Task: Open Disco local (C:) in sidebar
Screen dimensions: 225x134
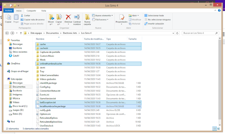Action: 19,106
